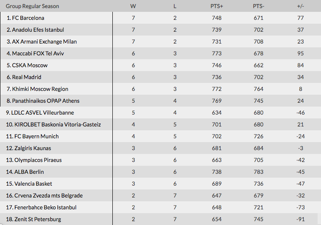Open the Real Madrid team link
This screenshot has height=225, width=321.
[28, 77]
